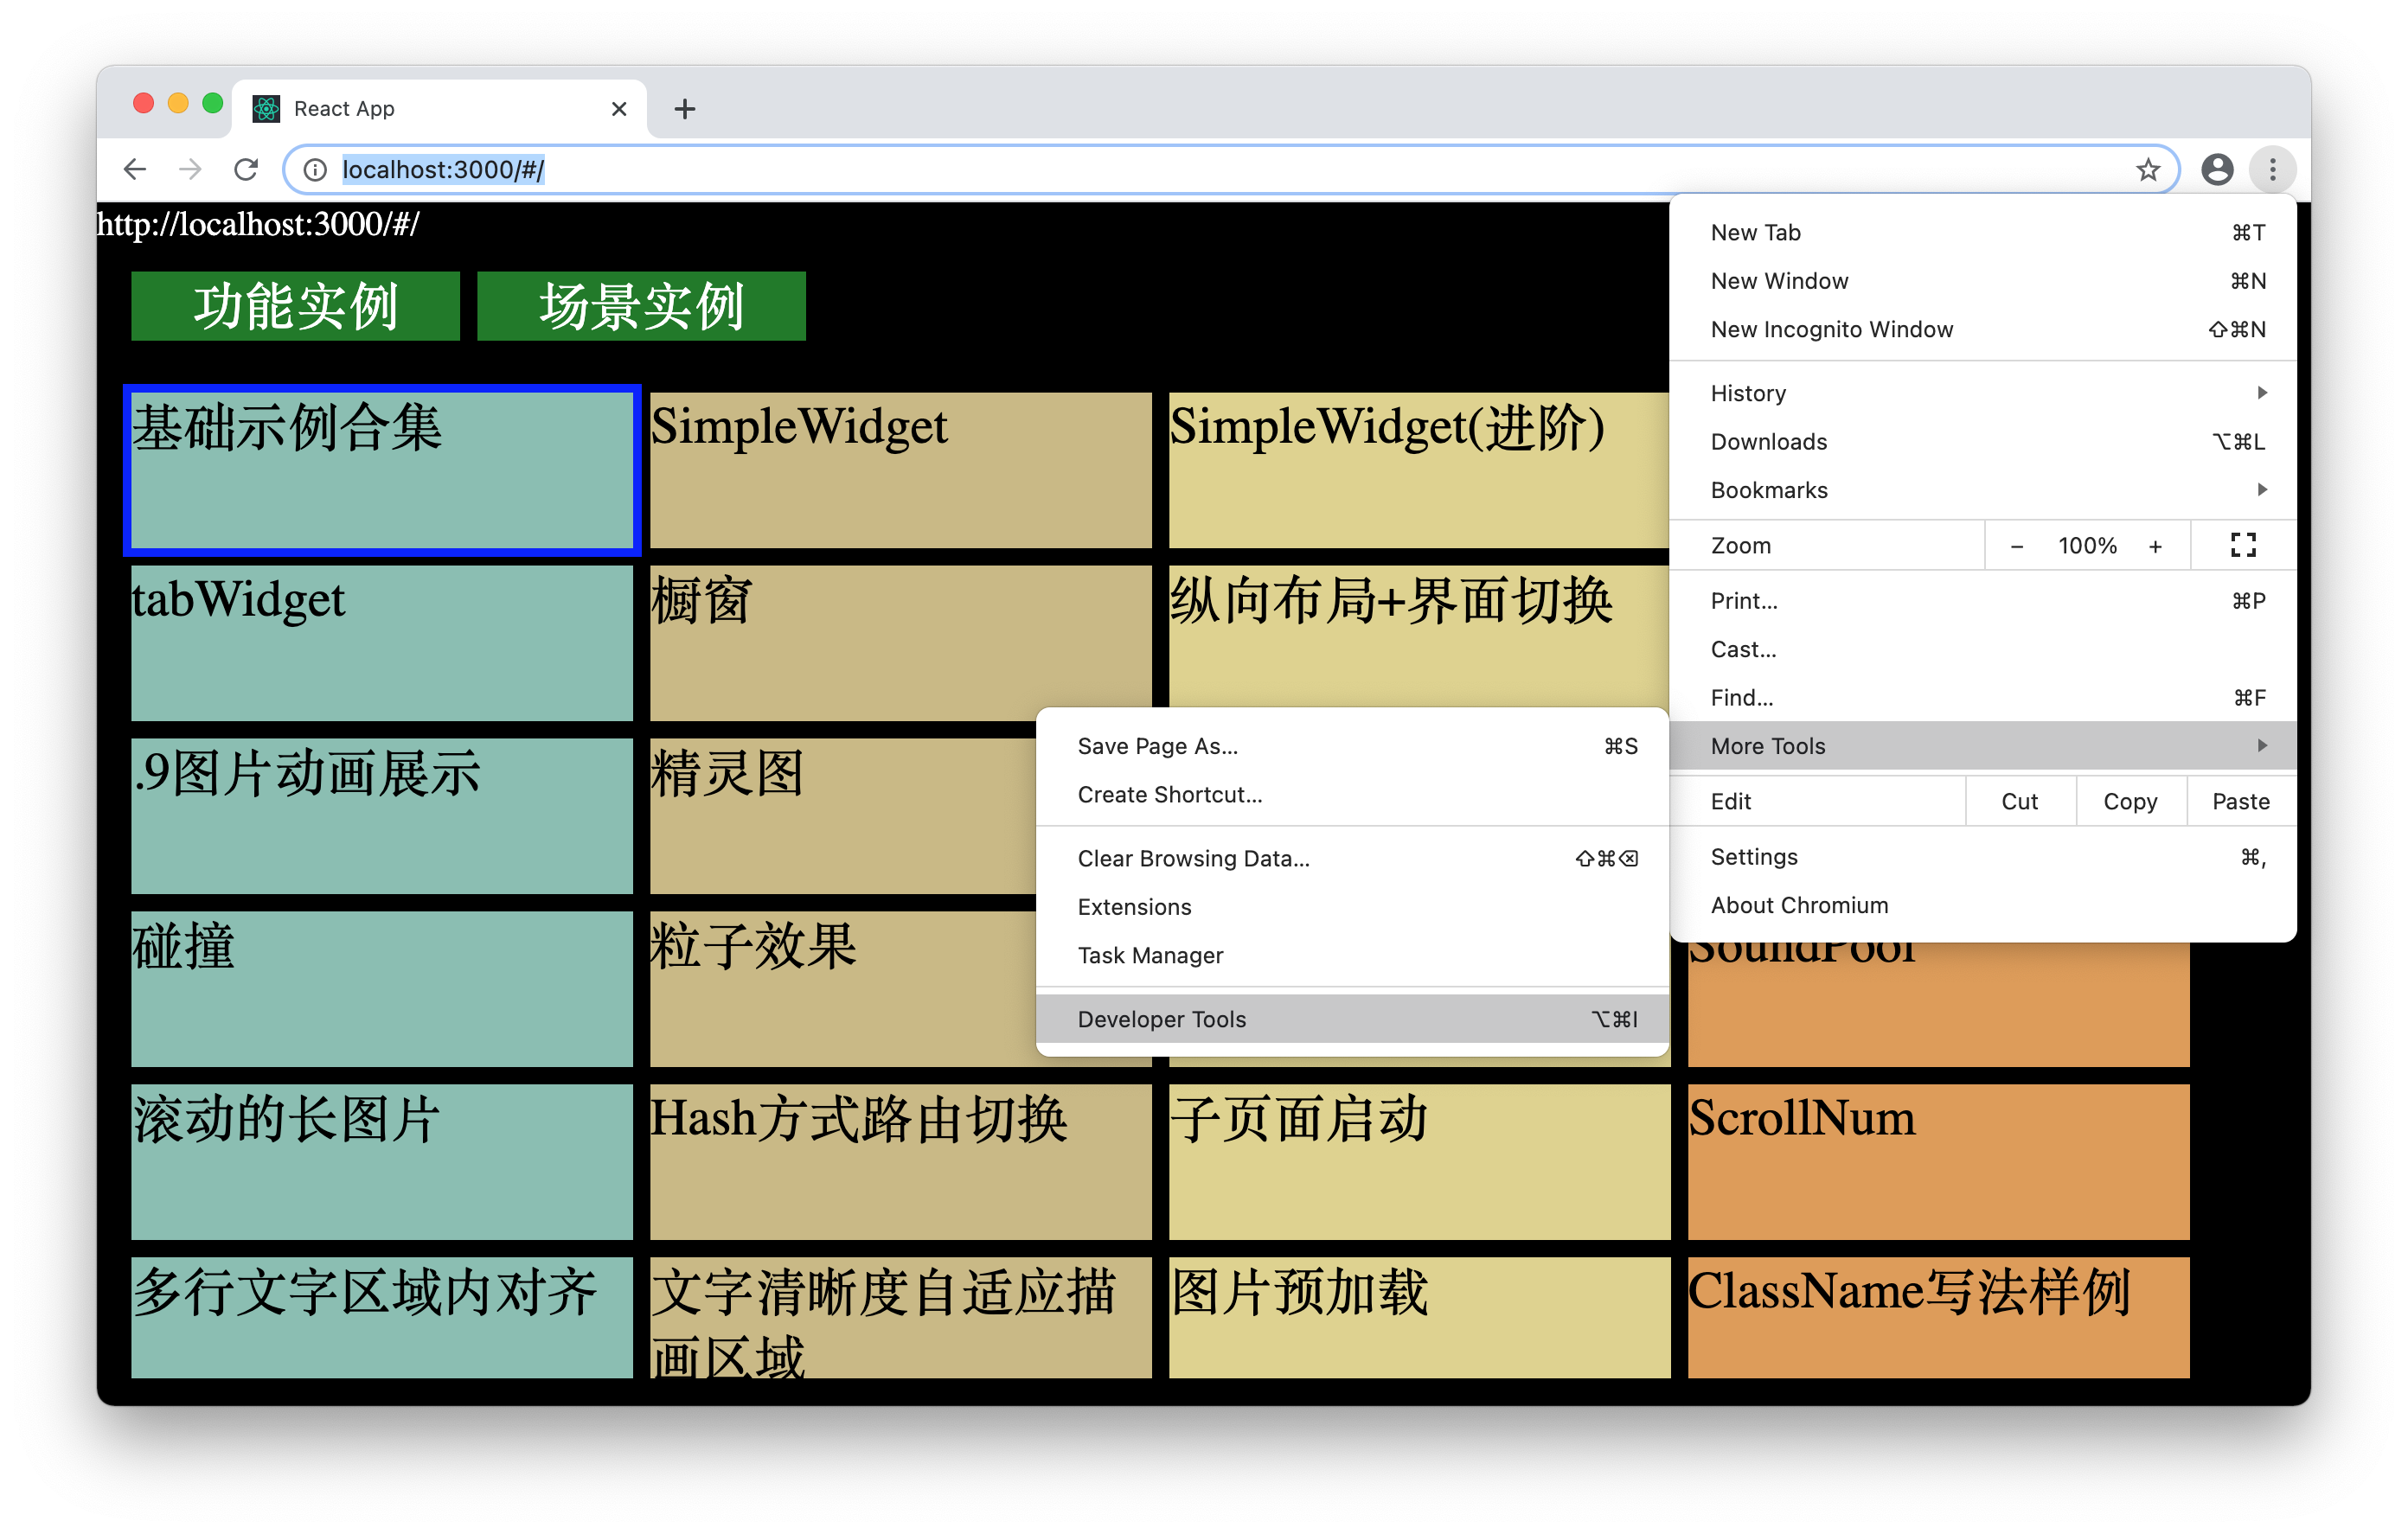The image size is (2408, 1534).
Task: Decrease zoom with the minus button
Action: [x=2016, y=546]
